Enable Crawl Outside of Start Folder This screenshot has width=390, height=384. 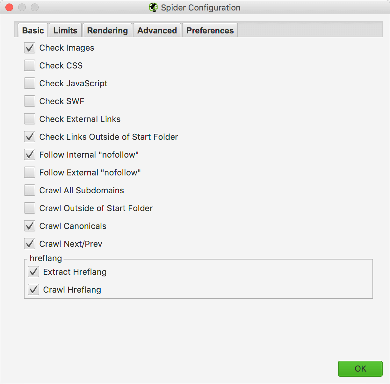tap(30, 208)
